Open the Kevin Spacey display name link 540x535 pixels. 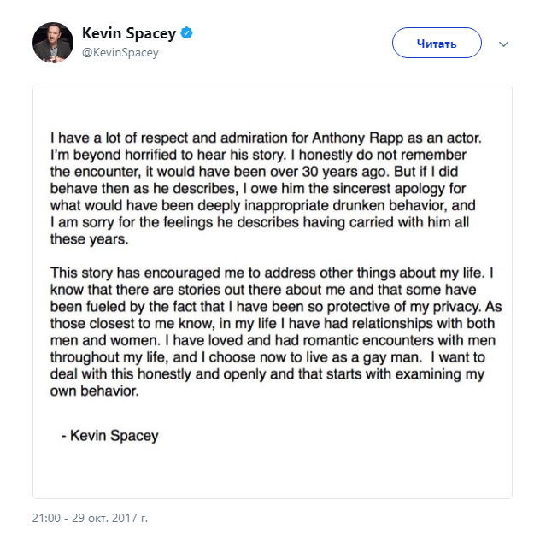129,33
